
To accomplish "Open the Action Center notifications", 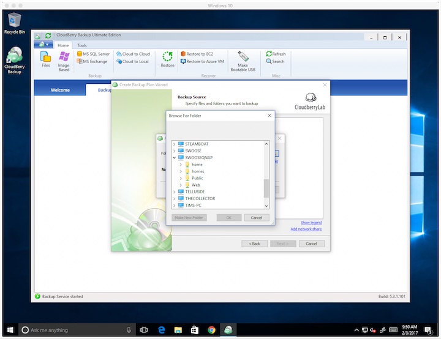I will coord(428,330).
